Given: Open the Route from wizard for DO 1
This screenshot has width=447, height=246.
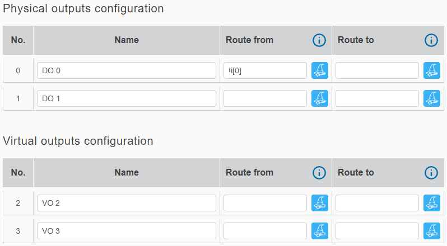Looking at the screenshot, I should (320, 98).
